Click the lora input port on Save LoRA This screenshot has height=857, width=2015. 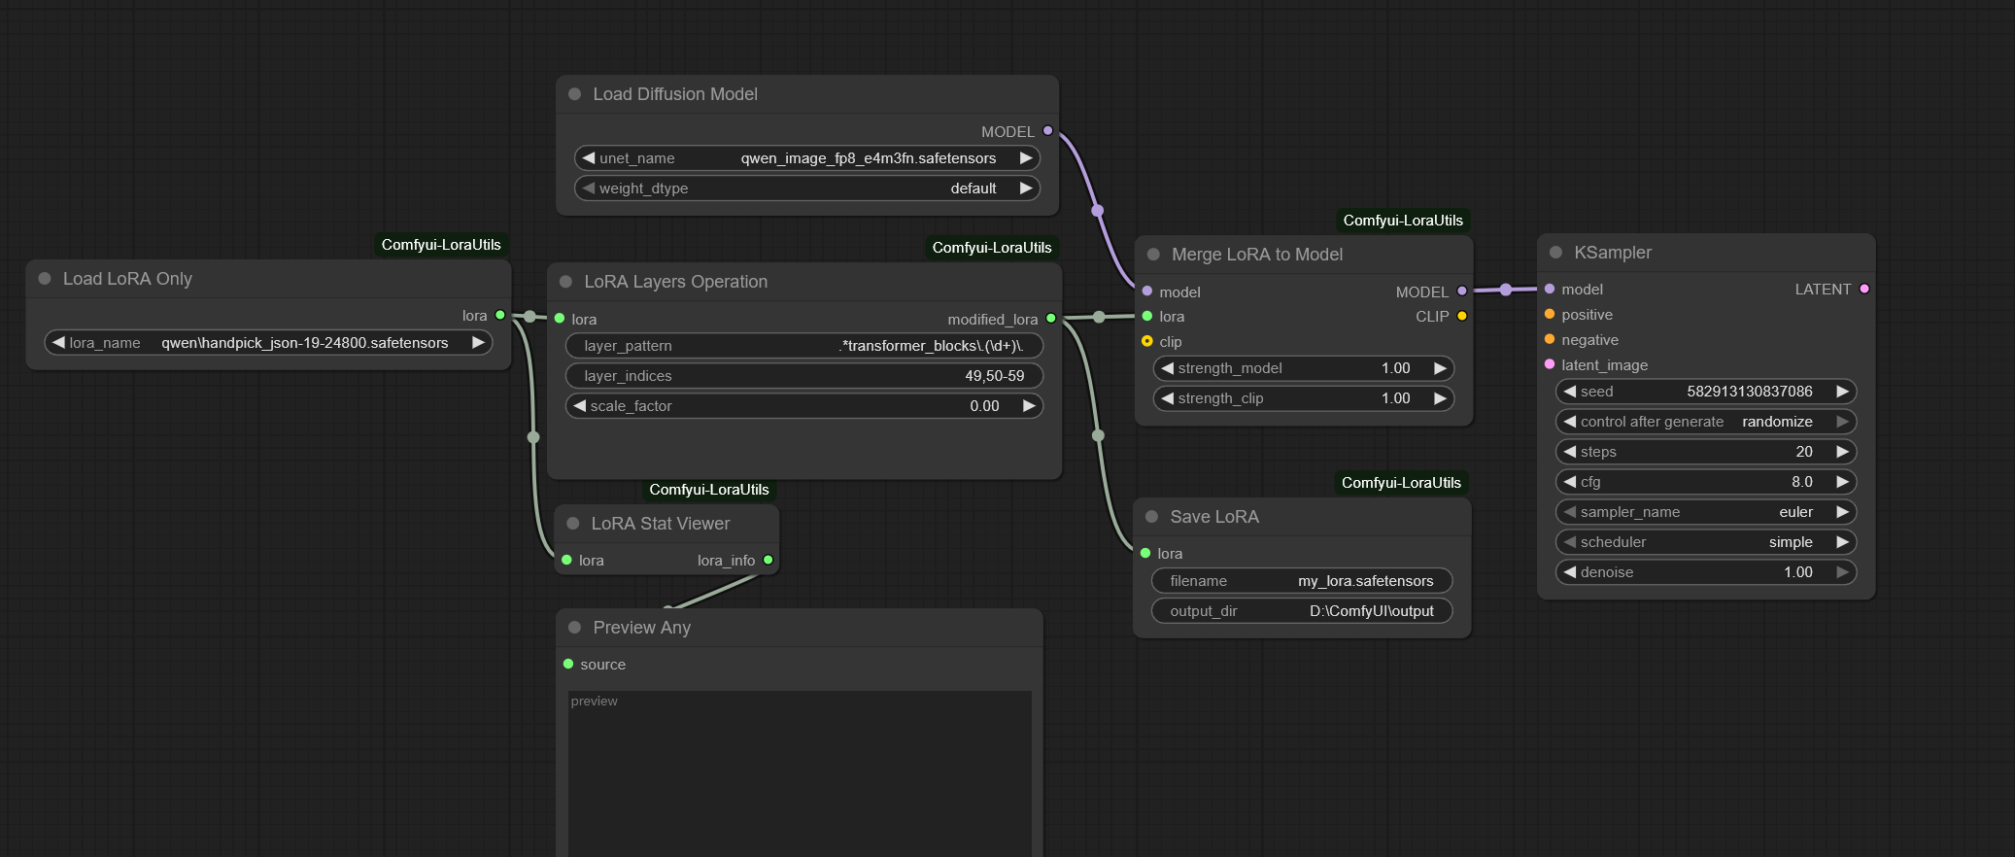[x=1145, y=553]
